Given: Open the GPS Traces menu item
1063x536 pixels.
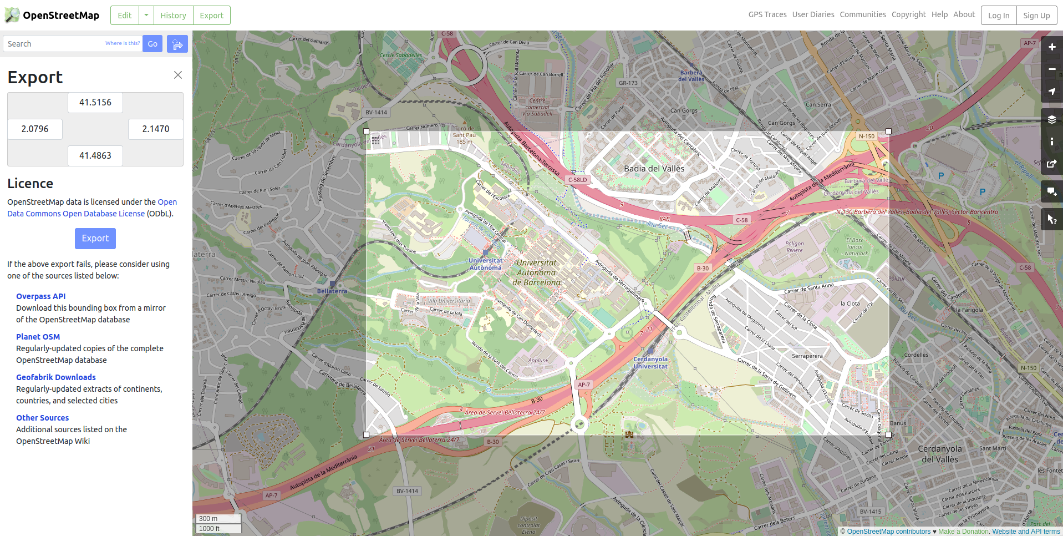Looking at the screenshot, I should (767, 14).
